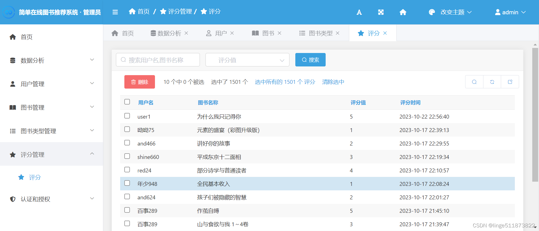Click the search magnifier icon in table toolbar
Viewport: 539px width, 231px height.
point(474,82)
